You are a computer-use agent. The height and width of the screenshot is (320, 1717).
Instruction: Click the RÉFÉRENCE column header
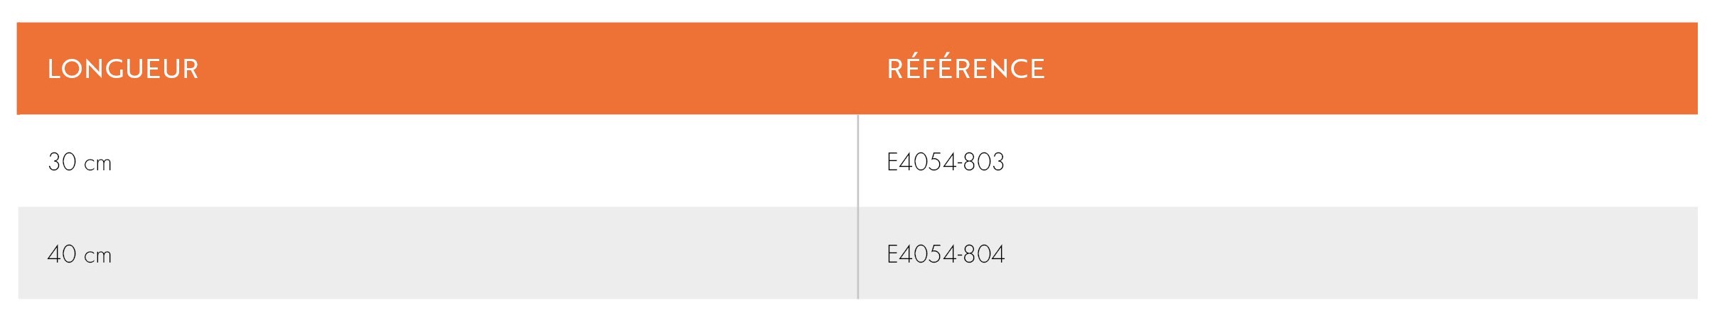pos(966,68)
